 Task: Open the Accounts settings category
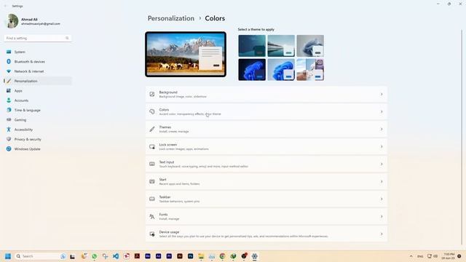[x=38, y=100]
